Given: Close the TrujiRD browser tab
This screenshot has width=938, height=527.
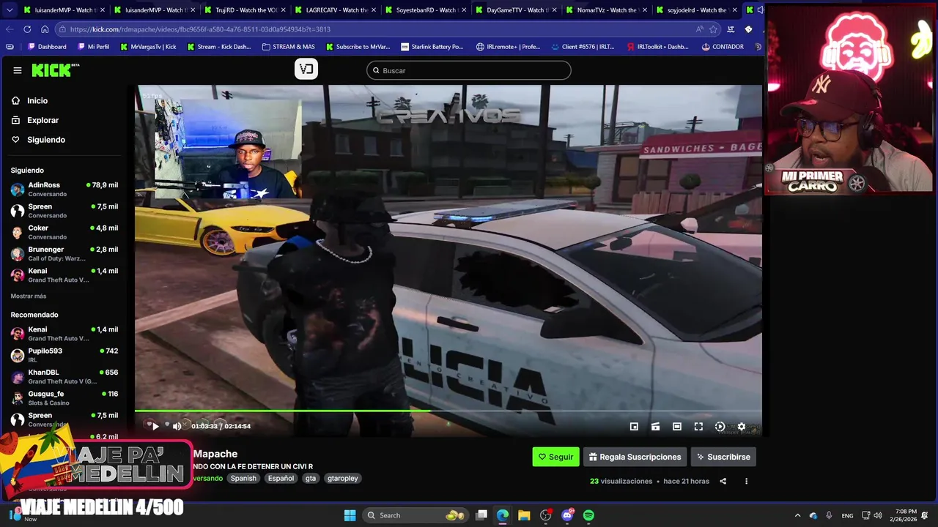Looking at the screenshot, I should (283, 10).
